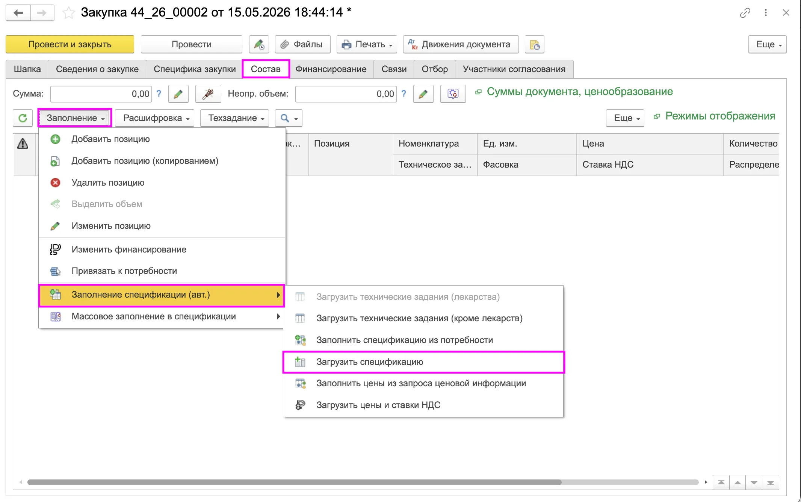Open the magnifier search dropdown
Image resolution: width=801 pixels, height=502 pixels.
[x=289, y=118]
